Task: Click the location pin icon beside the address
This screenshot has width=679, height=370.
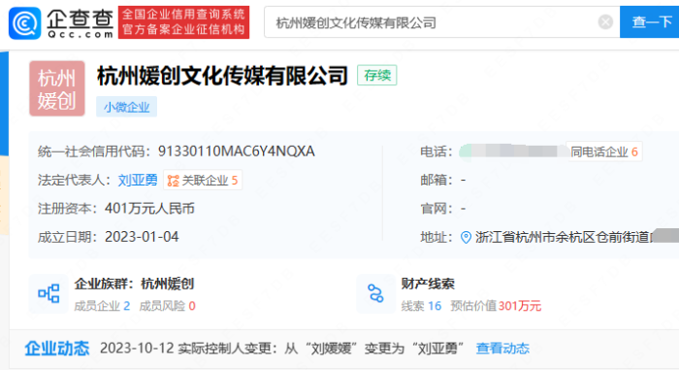Action: pos(466,237)
